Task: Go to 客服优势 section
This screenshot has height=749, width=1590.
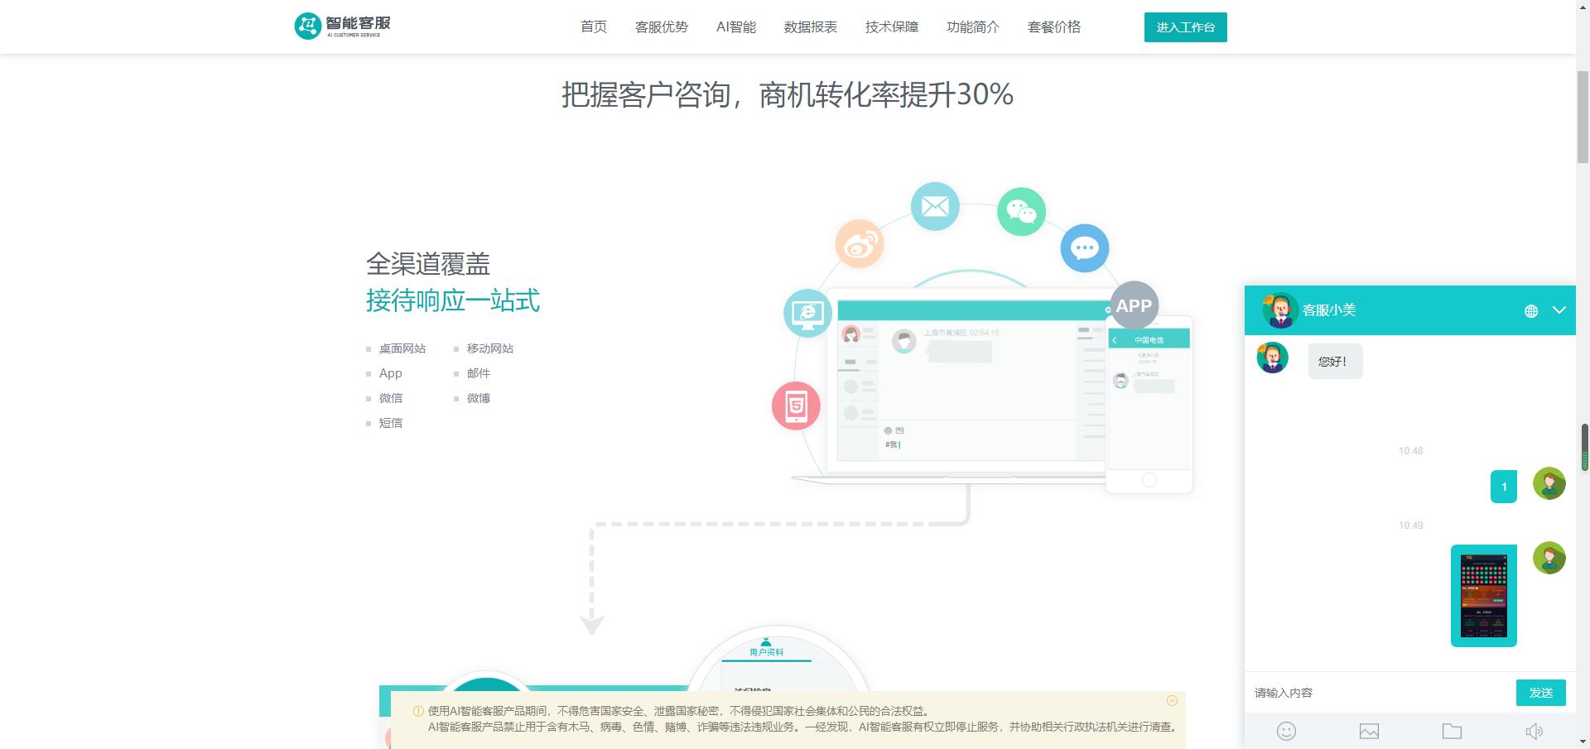Action: tap(662, 27)
